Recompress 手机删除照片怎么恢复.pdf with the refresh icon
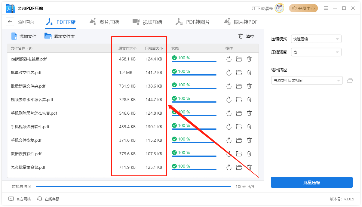The height and width of the screenshot is (207, 362). (x=229, y=113)
